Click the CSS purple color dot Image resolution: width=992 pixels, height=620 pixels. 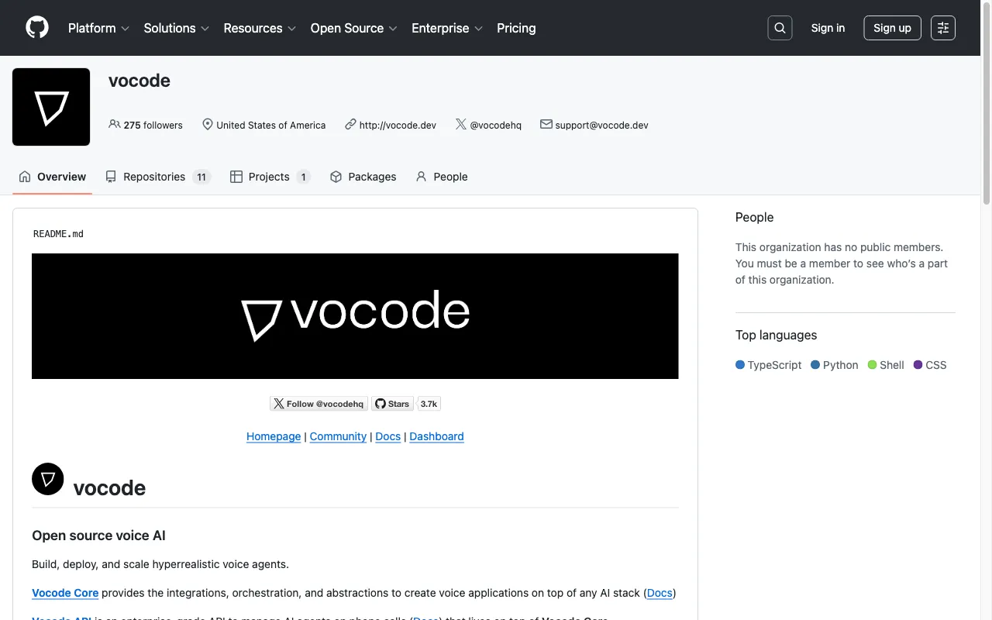(x=918, y=365)
